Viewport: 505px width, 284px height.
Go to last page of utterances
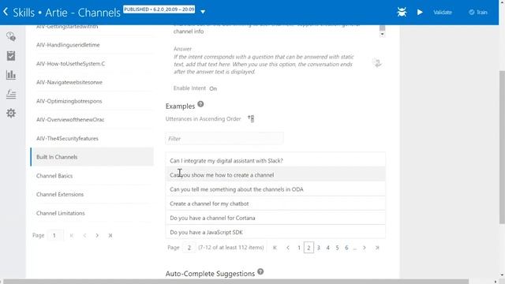(x=377, y=248)
